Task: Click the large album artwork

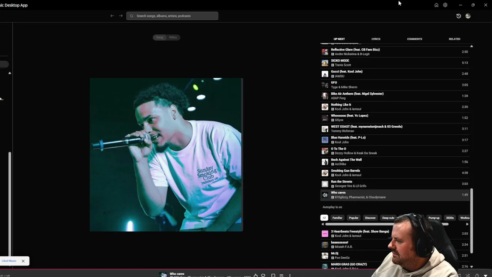Action: (166, 155)
